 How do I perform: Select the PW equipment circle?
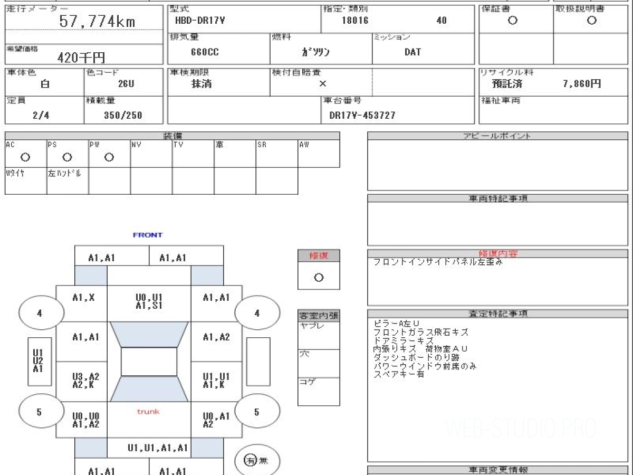pos(109,157)
